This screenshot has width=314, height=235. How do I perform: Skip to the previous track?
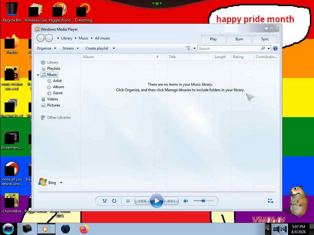[x=142, y=201]
